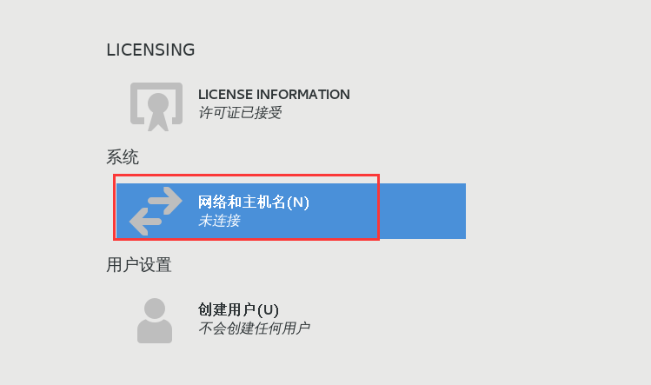651x385 pixels.
Task: Click the (N) shortcut hint in network title
Action: coord(298,202)
